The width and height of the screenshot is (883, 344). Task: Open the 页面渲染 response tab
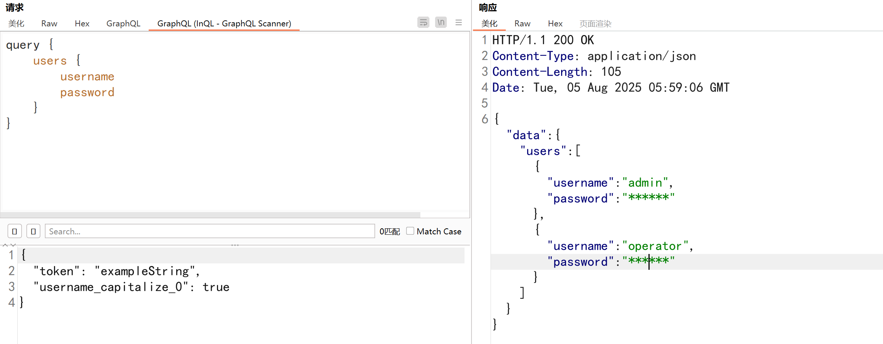click(x=595, y=23)
